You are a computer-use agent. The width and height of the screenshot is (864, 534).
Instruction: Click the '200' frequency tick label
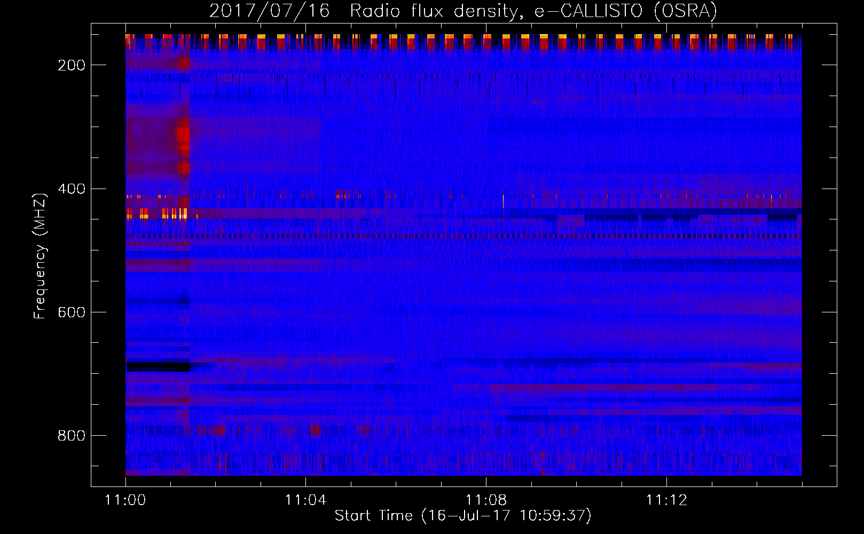tap(72, 65)
